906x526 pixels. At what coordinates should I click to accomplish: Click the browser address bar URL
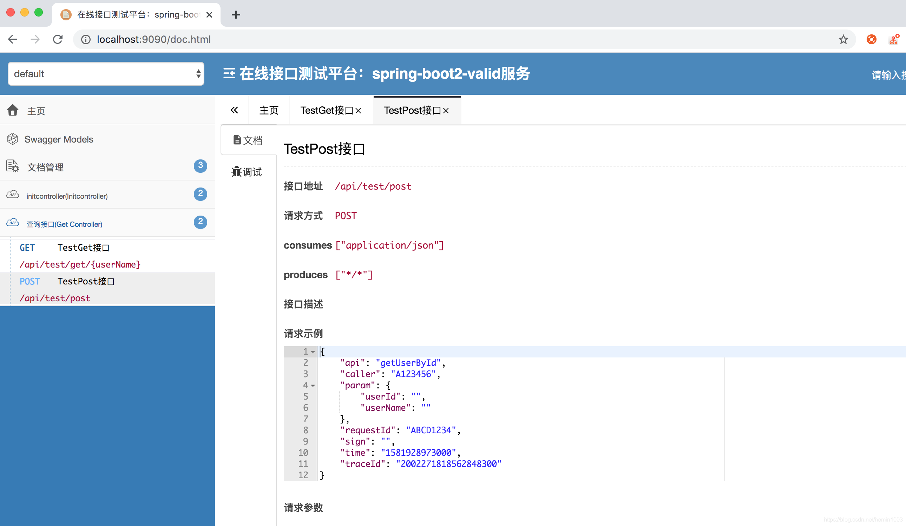click(x=154, y=39)
